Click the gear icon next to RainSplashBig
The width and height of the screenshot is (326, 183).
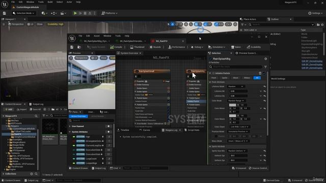click(265, 59)
